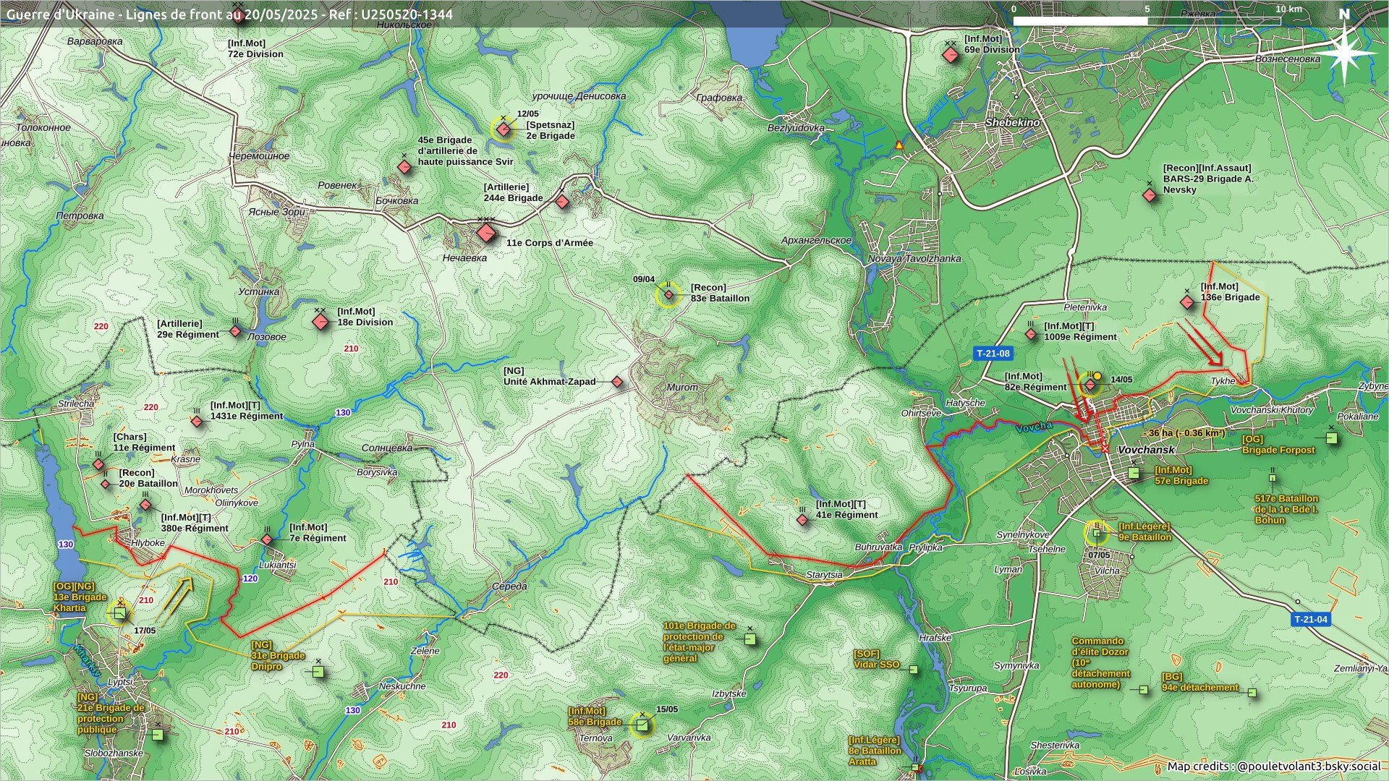Select the Akhmat-Zapad unit marker
This screenshot has height=781, width=1389.
pyautogui.click(x=617, y=382)
